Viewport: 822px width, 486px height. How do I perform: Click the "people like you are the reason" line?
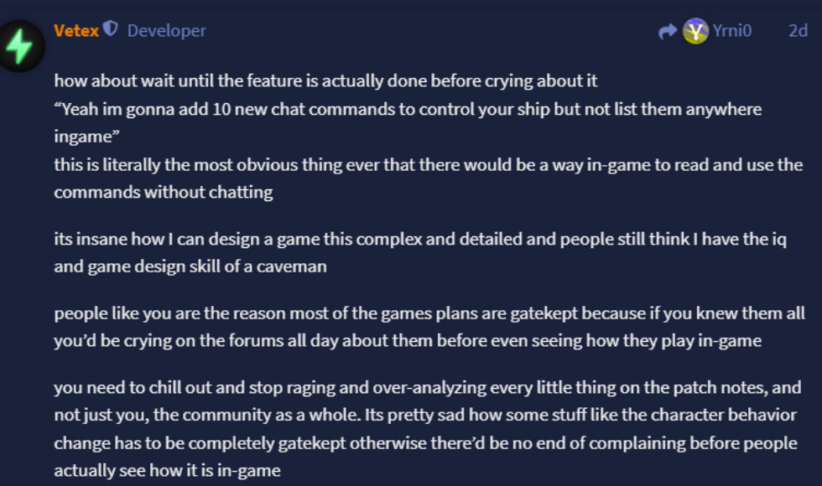tap(429, 313)
